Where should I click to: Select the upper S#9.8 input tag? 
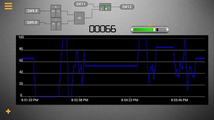pyautogui.click(x=32, y=11)
